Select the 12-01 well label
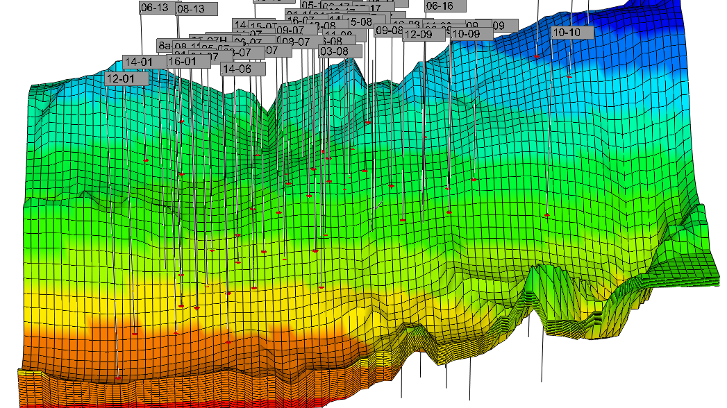 coord(126,78)
